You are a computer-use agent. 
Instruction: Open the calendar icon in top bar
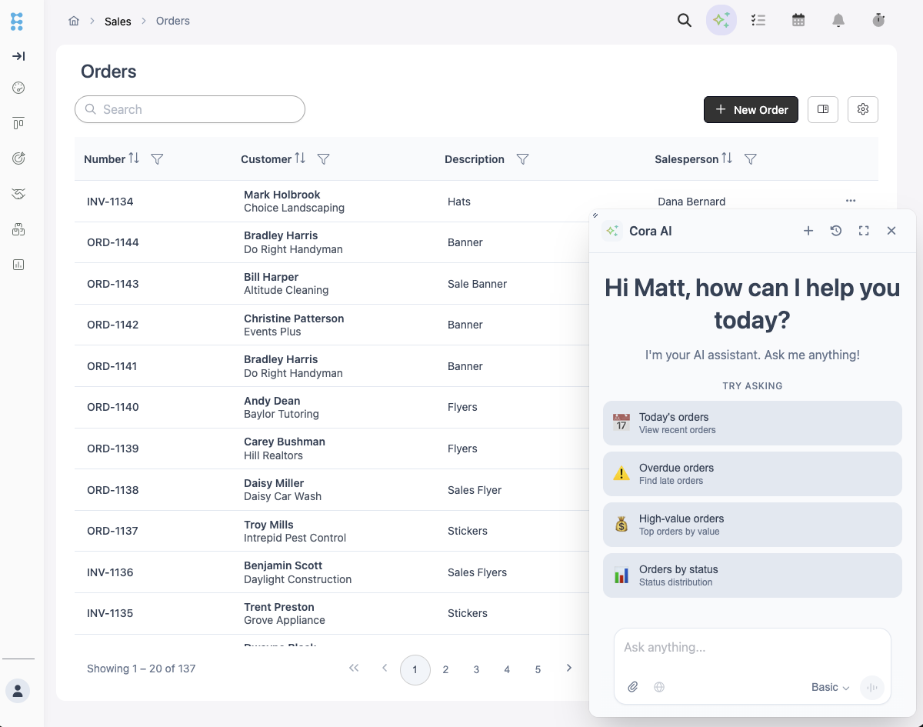798,21
